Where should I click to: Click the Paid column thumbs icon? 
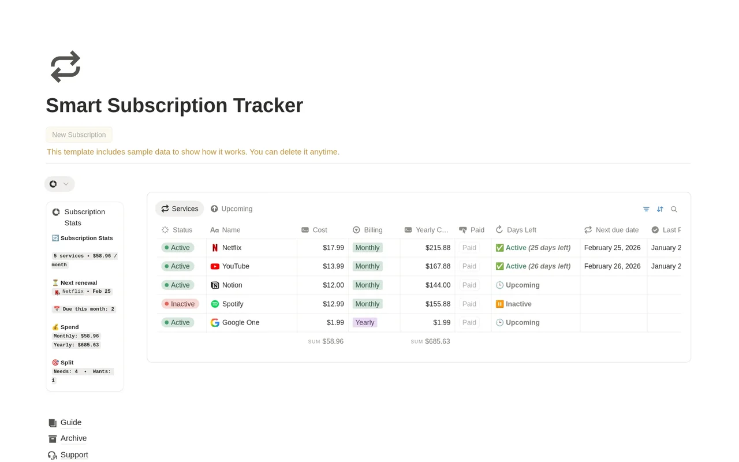[462, 230]
